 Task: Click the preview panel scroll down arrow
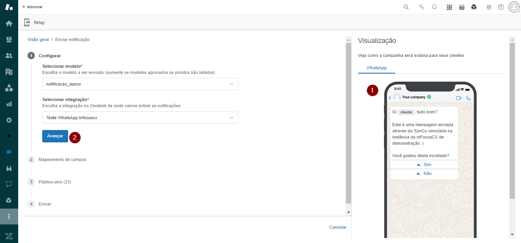coord(512,234)
